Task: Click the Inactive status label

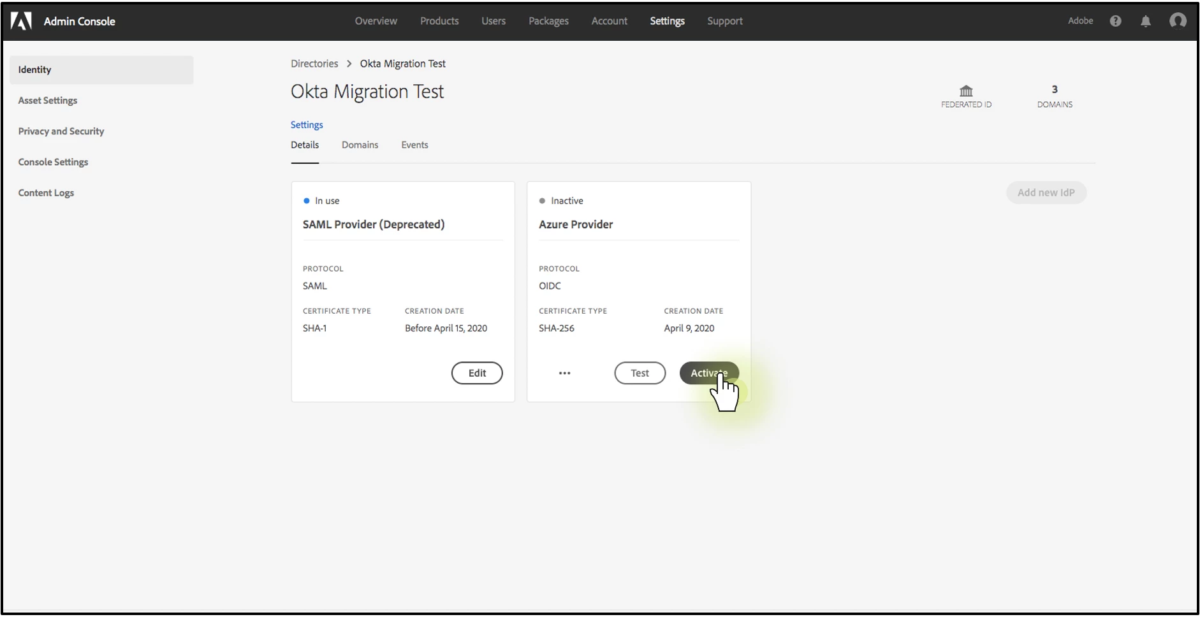Action: (x=567, y=201)
